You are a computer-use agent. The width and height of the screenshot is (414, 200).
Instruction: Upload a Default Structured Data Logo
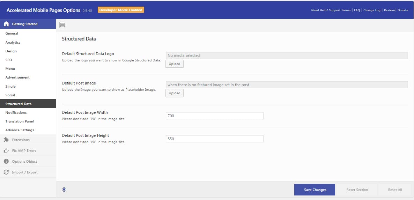pos(175,64)
